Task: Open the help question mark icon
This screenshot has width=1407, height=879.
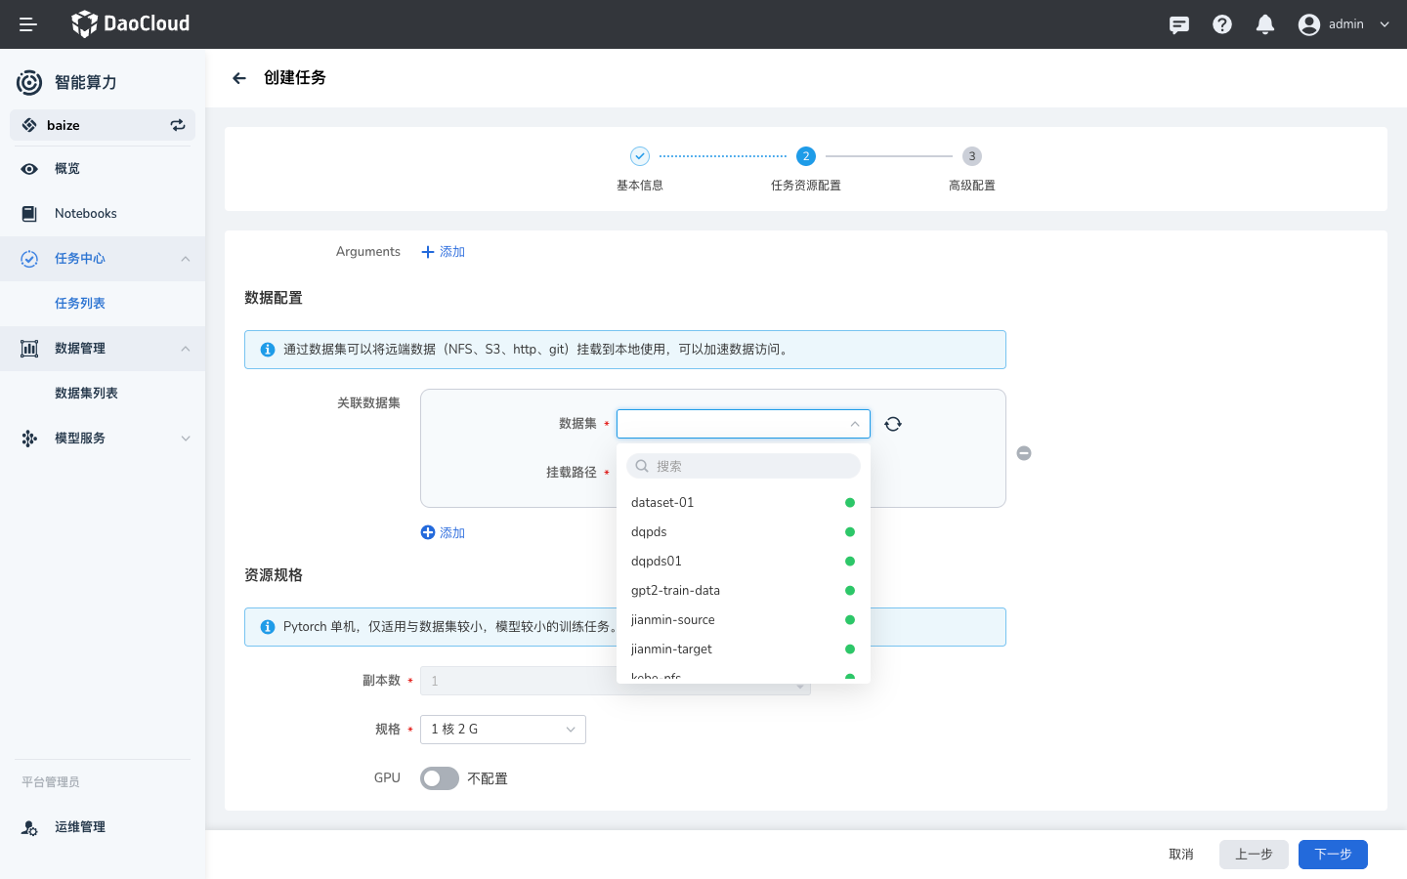Action: click(x=1222, y=24)
